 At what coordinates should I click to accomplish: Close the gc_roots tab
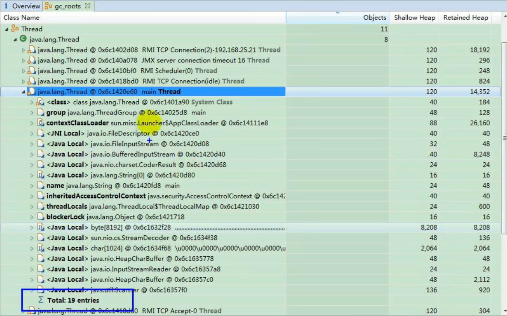(x=88, y=6)
